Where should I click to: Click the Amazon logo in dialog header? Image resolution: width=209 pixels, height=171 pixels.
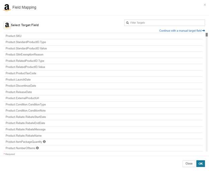[x=7, y=7]
